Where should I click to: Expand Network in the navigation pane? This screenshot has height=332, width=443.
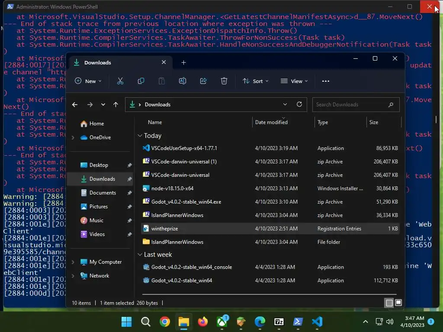(73, 276)
